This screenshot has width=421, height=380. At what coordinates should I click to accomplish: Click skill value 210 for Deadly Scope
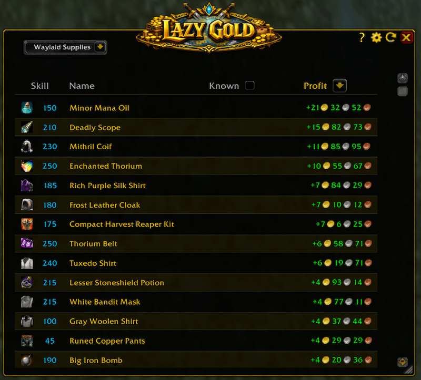click(x=50, y=127)
